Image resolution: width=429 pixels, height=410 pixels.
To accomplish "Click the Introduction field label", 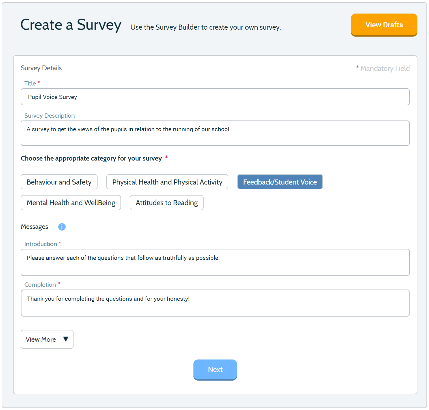I will (41, 244).
